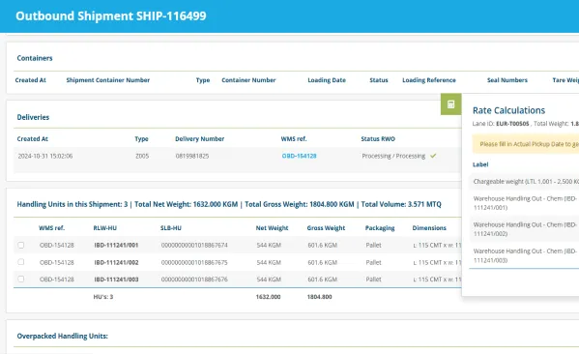Click Warehouse Handling Out row for IBD-111241/002
The height and width of the screenshot is (354, 579).
tap(524, 229)
